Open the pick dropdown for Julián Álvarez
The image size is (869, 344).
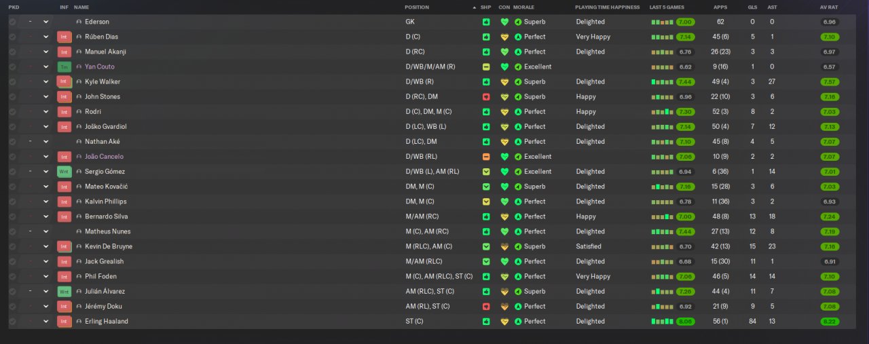[45, 292]
